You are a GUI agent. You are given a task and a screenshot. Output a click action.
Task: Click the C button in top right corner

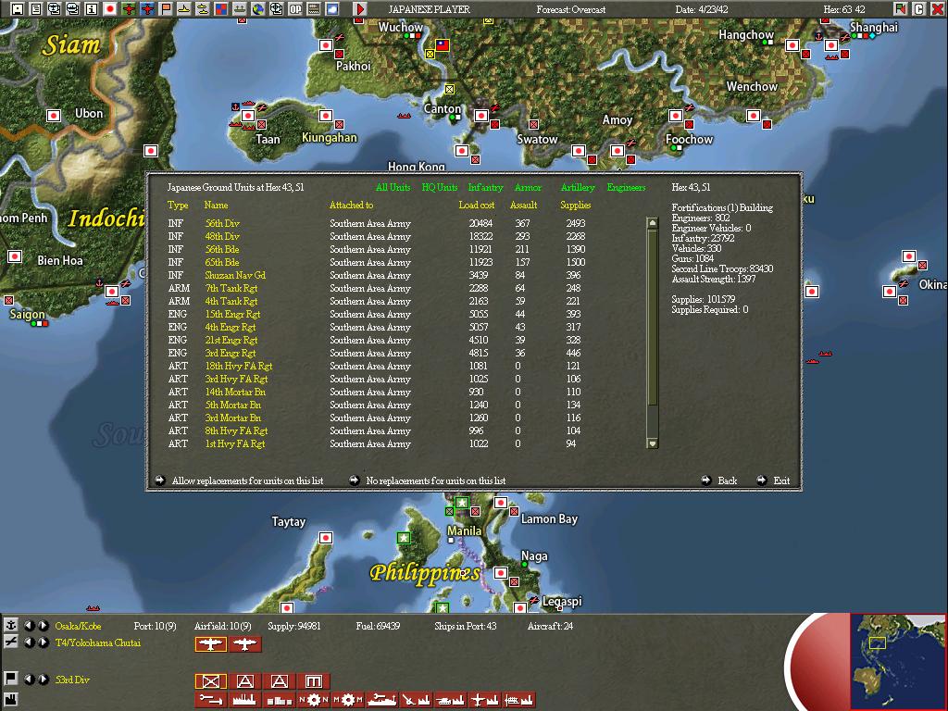(918, 9)
